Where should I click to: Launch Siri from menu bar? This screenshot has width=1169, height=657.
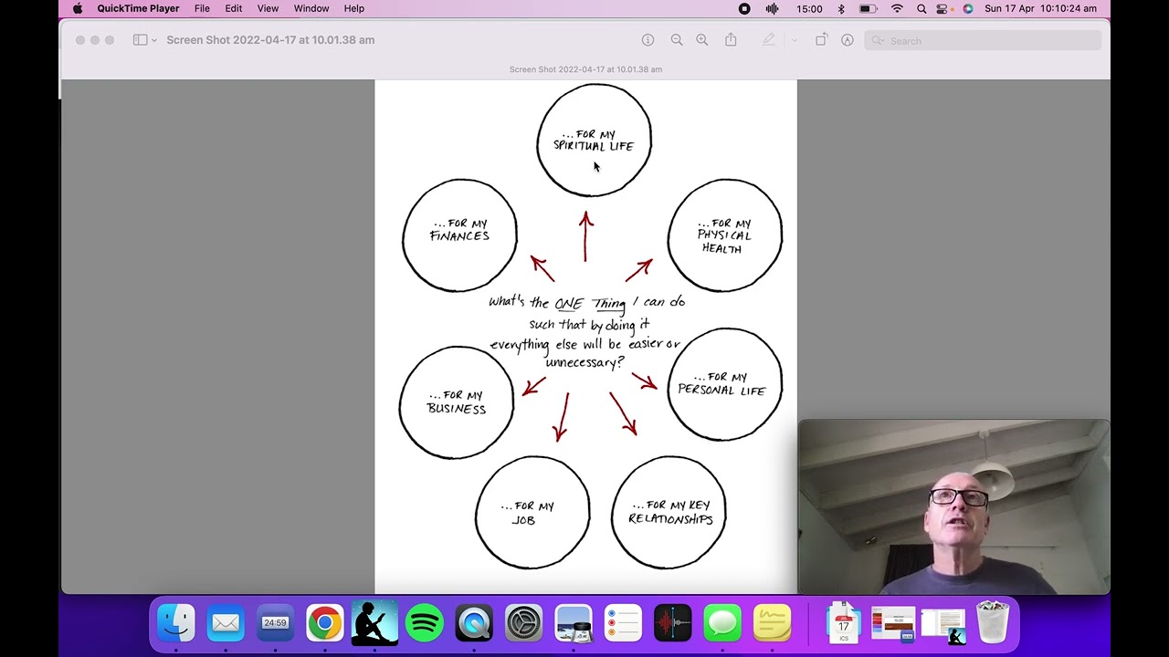click(967, 8)
